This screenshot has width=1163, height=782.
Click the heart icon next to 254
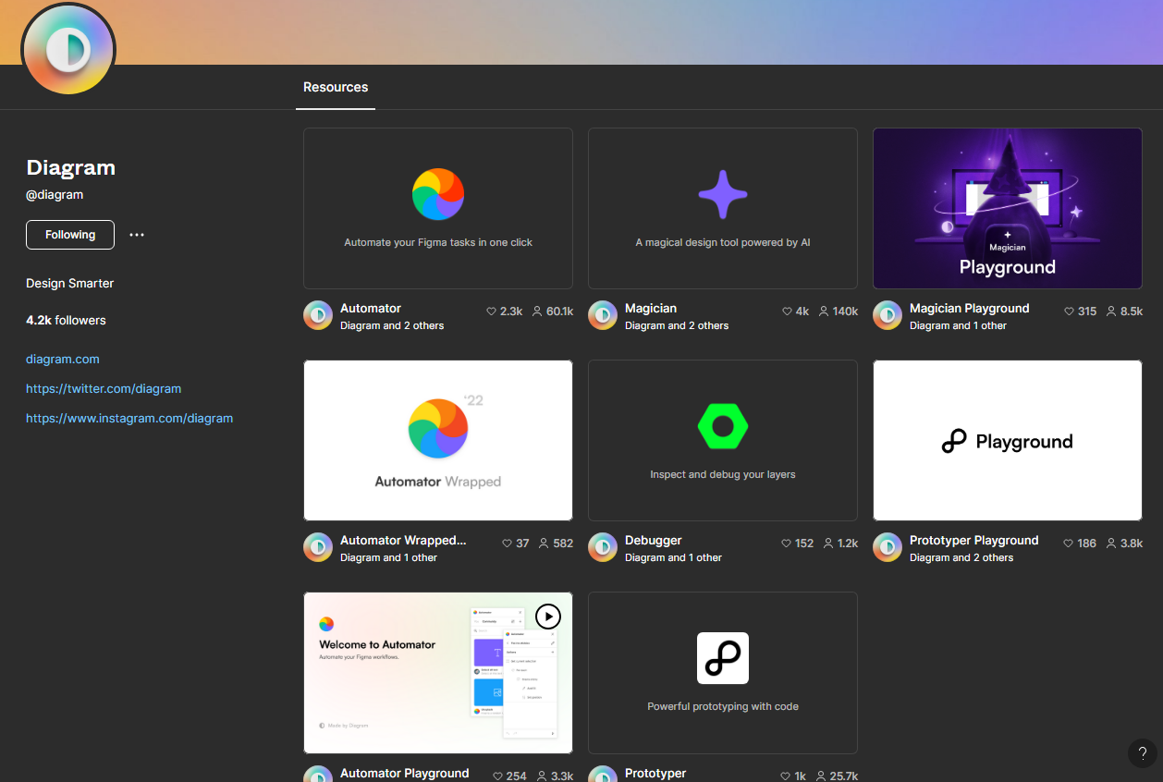(x=497, y=776)
